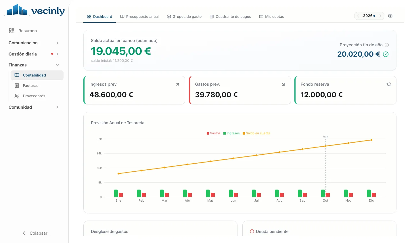Click the book icon beside Contabilidad
Viewport: 414px width, 243px height.
click(x=17, y=75)
